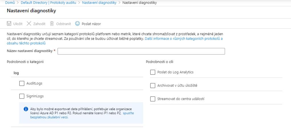Focus the Název nastavení diagnostiky text field
Image resolution: width=291 pixels, height=130 pixels.
click(141, 51)
